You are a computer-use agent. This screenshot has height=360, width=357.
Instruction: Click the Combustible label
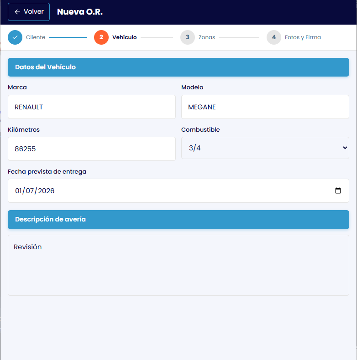[200, 129]
